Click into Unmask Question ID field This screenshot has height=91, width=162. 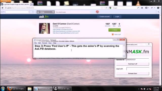137,60
